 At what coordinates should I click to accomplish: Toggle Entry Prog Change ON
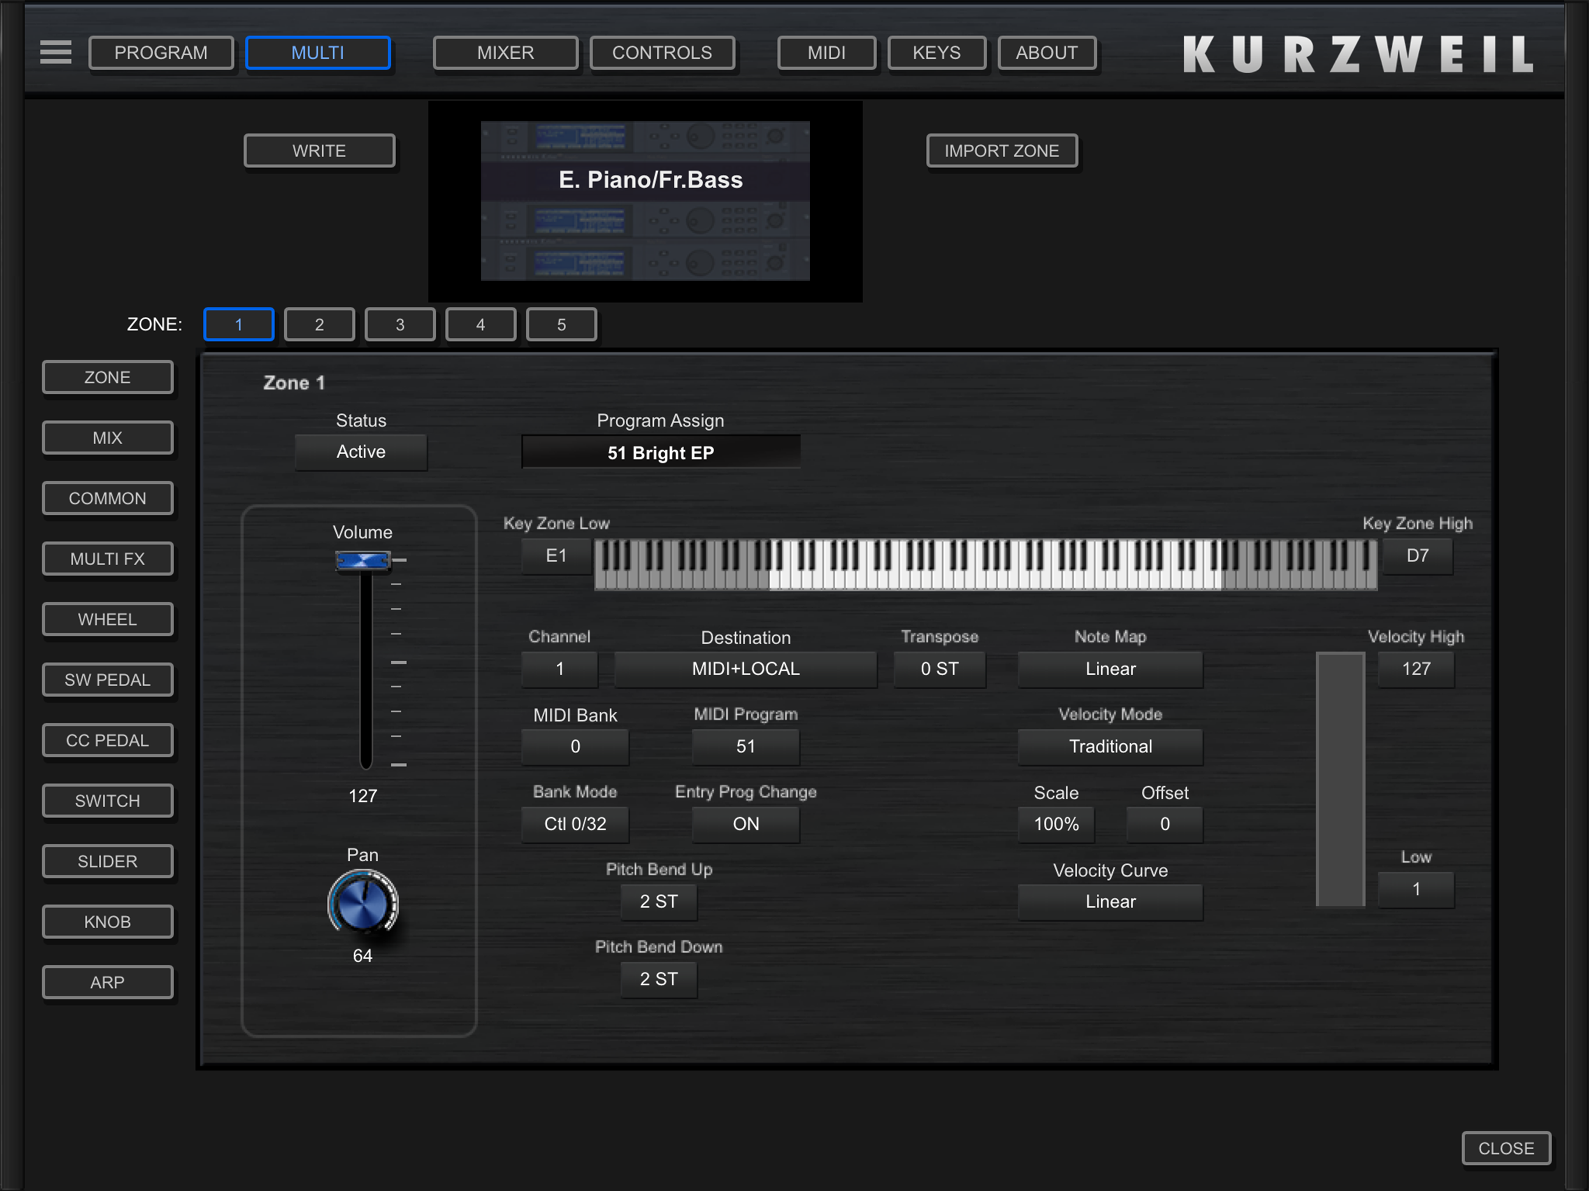[746, 824]
